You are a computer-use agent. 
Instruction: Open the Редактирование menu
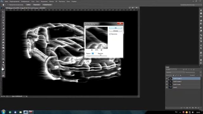(x=15, y=1)
